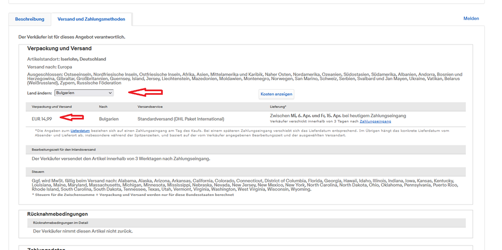Open the Zahlungseingang link under delivery date
The image size is (502, 250).
tap(375, 121)
